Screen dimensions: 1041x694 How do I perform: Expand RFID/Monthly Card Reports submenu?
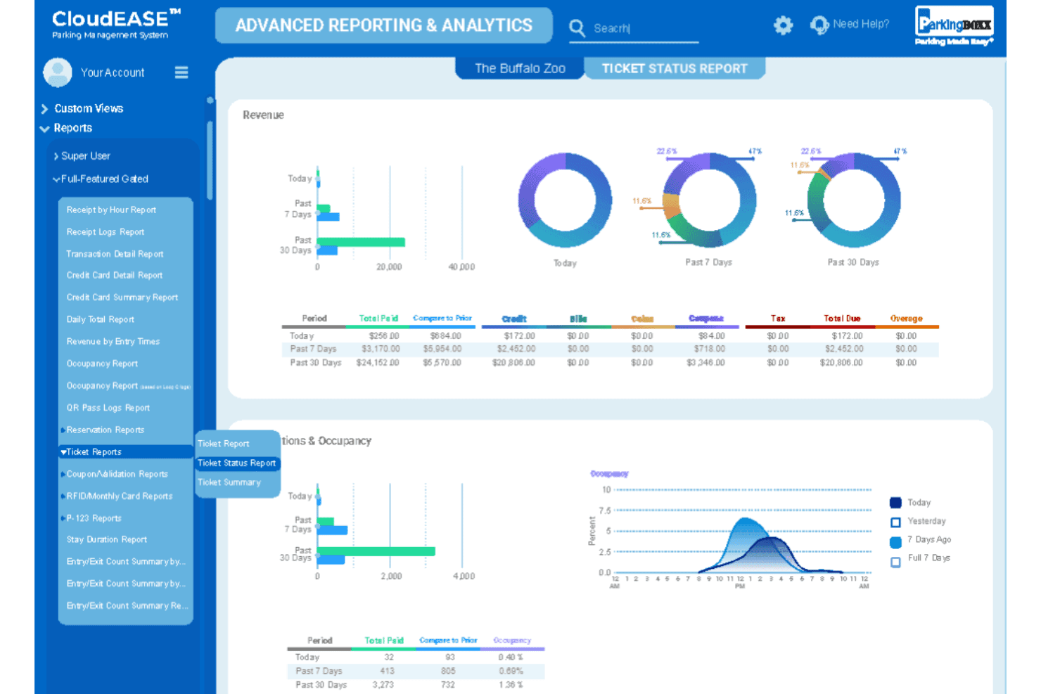[x=63, y=496]
